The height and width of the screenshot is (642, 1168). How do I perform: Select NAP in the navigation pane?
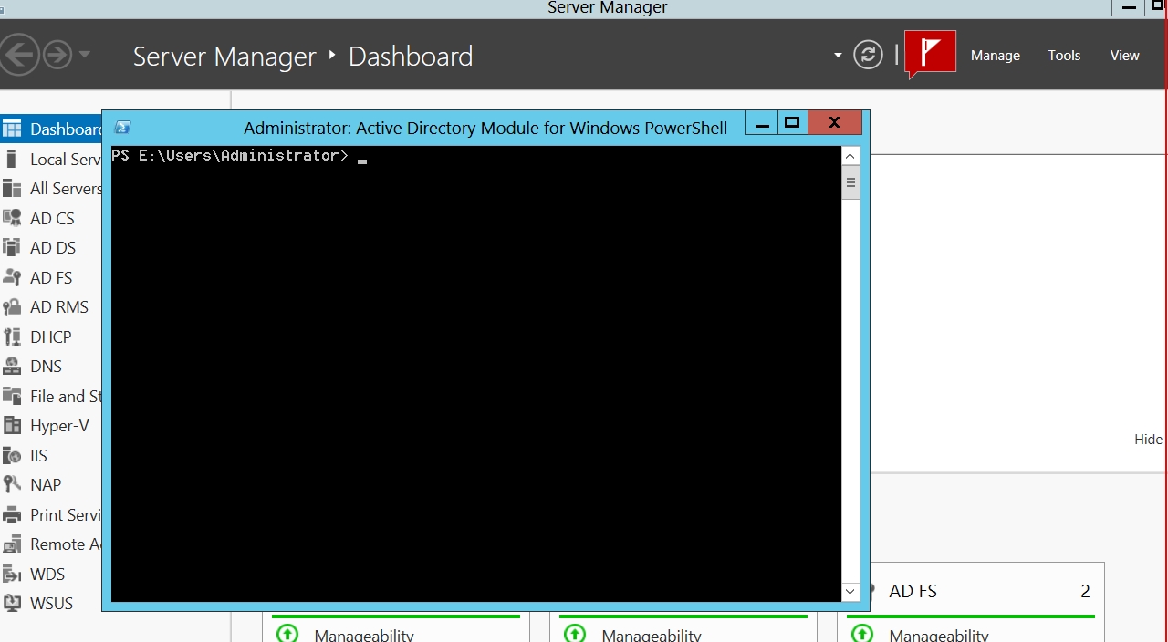pyautogui.click(x=46, y=484)
